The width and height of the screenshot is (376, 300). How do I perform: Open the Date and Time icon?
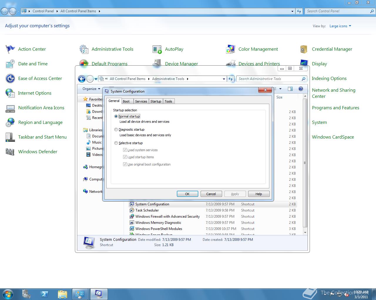point(10,64)
